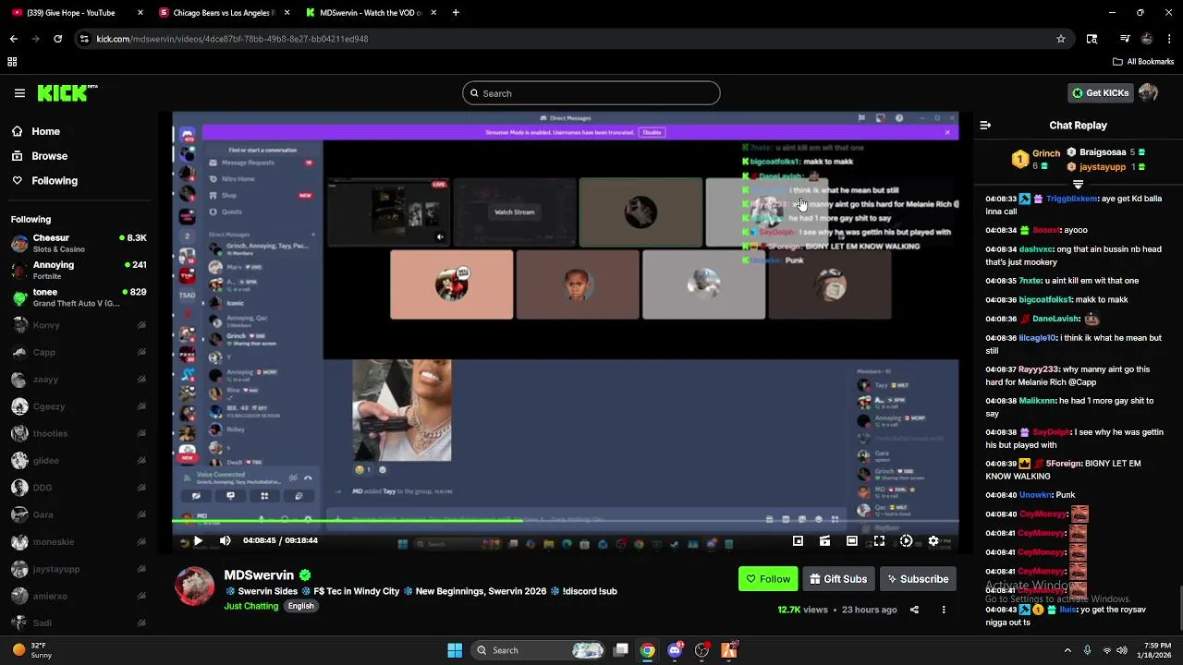Open the Annoying Fortnite channel
1183x665 pixels.
(x=79, y=270)
